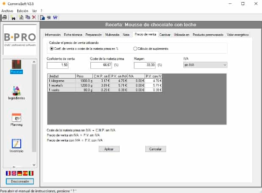The height and width of the screenshot is (193, 262).
Task: Go to Planning calendar in sidebar
Action: (x=16, y=120)
